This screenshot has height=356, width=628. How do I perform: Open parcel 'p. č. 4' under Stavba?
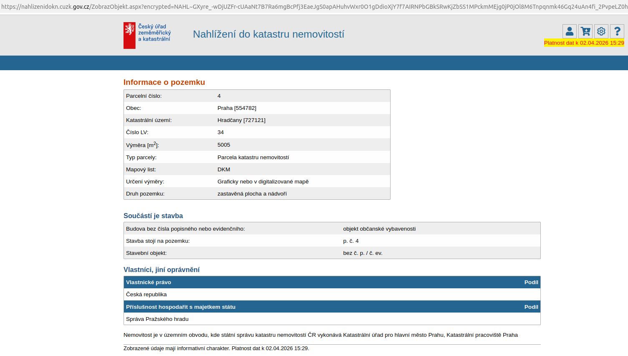click(x=351, y=241)
